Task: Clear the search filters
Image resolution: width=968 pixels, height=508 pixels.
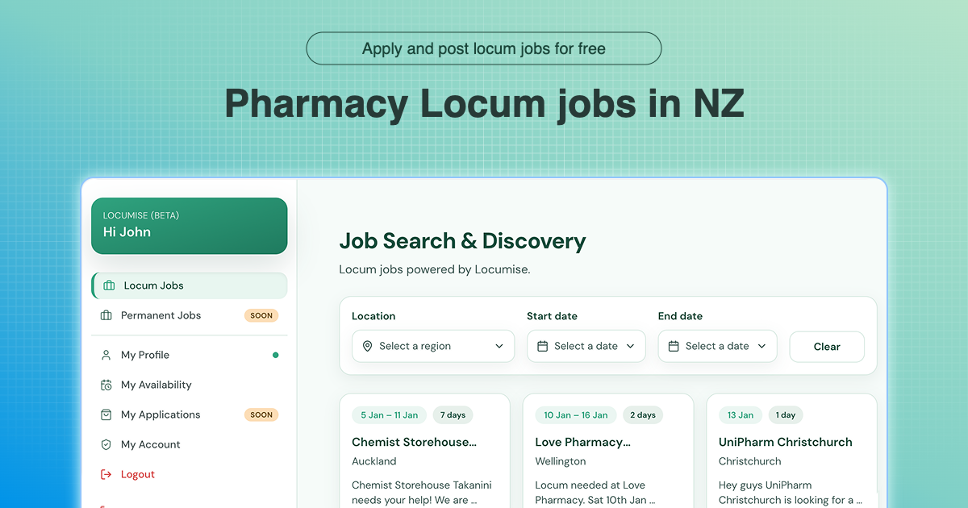Action: point(827,347)
